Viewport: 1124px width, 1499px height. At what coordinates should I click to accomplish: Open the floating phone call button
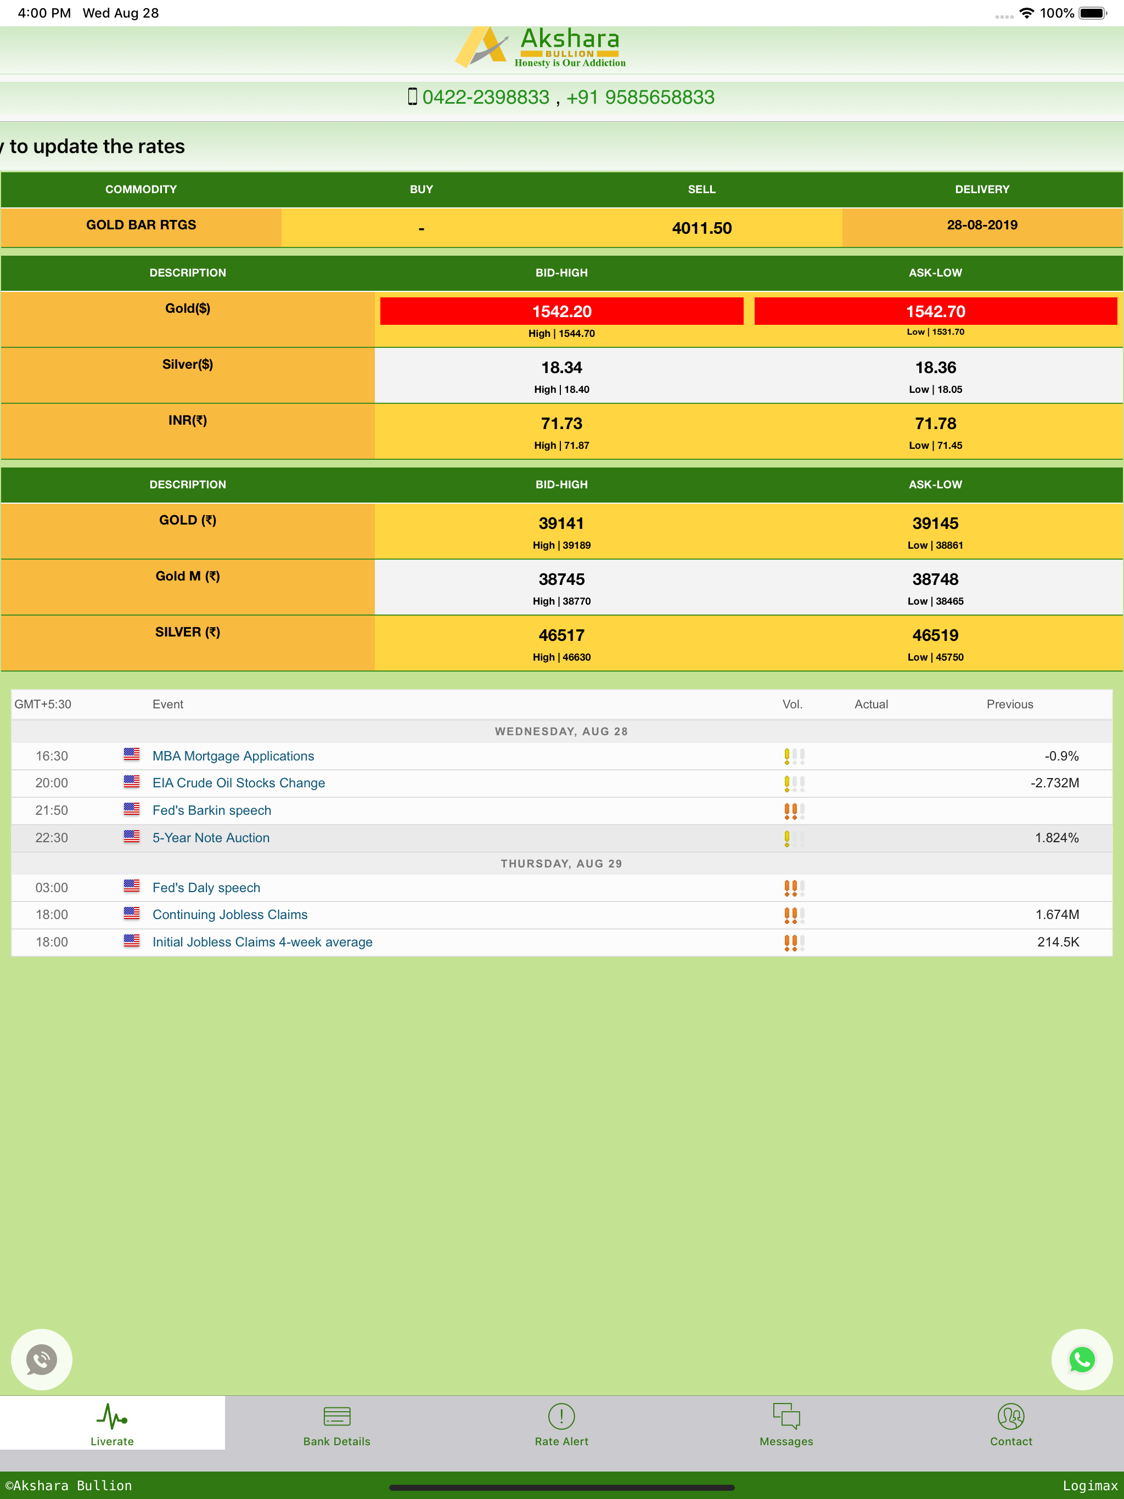41,1359
